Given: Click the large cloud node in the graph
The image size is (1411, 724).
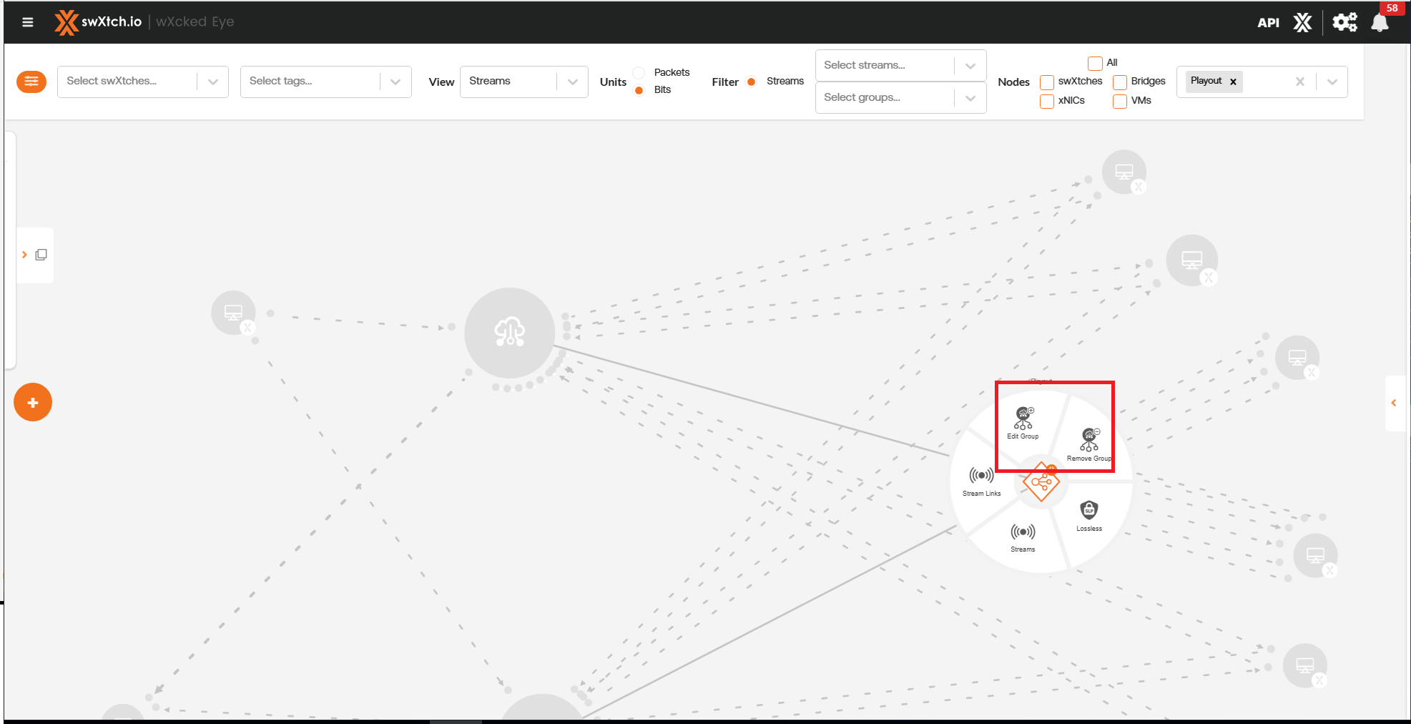Looking at the screenshot, I should (x=509, y=333).
